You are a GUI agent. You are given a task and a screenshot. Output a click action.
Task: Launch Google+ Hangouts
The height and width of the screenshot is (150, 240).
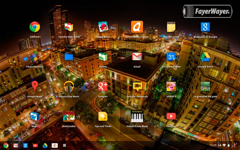click(137, 86)
